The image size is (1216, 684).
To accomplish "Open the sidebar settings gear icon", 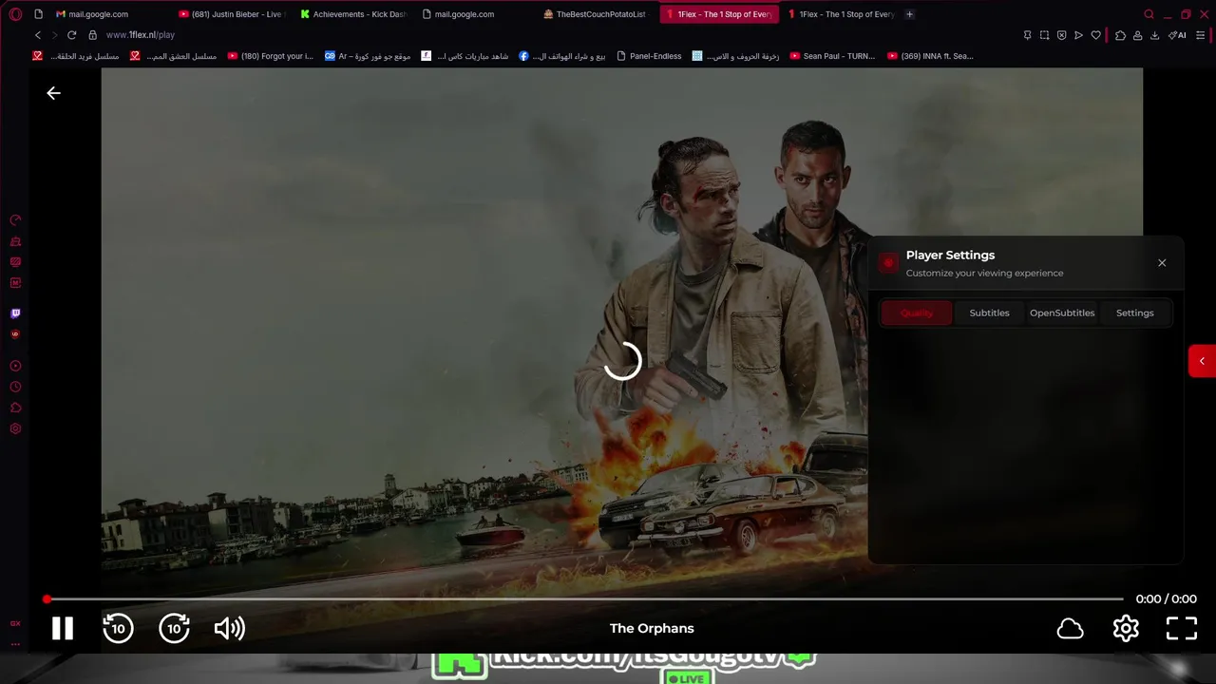I will point(15,428).
